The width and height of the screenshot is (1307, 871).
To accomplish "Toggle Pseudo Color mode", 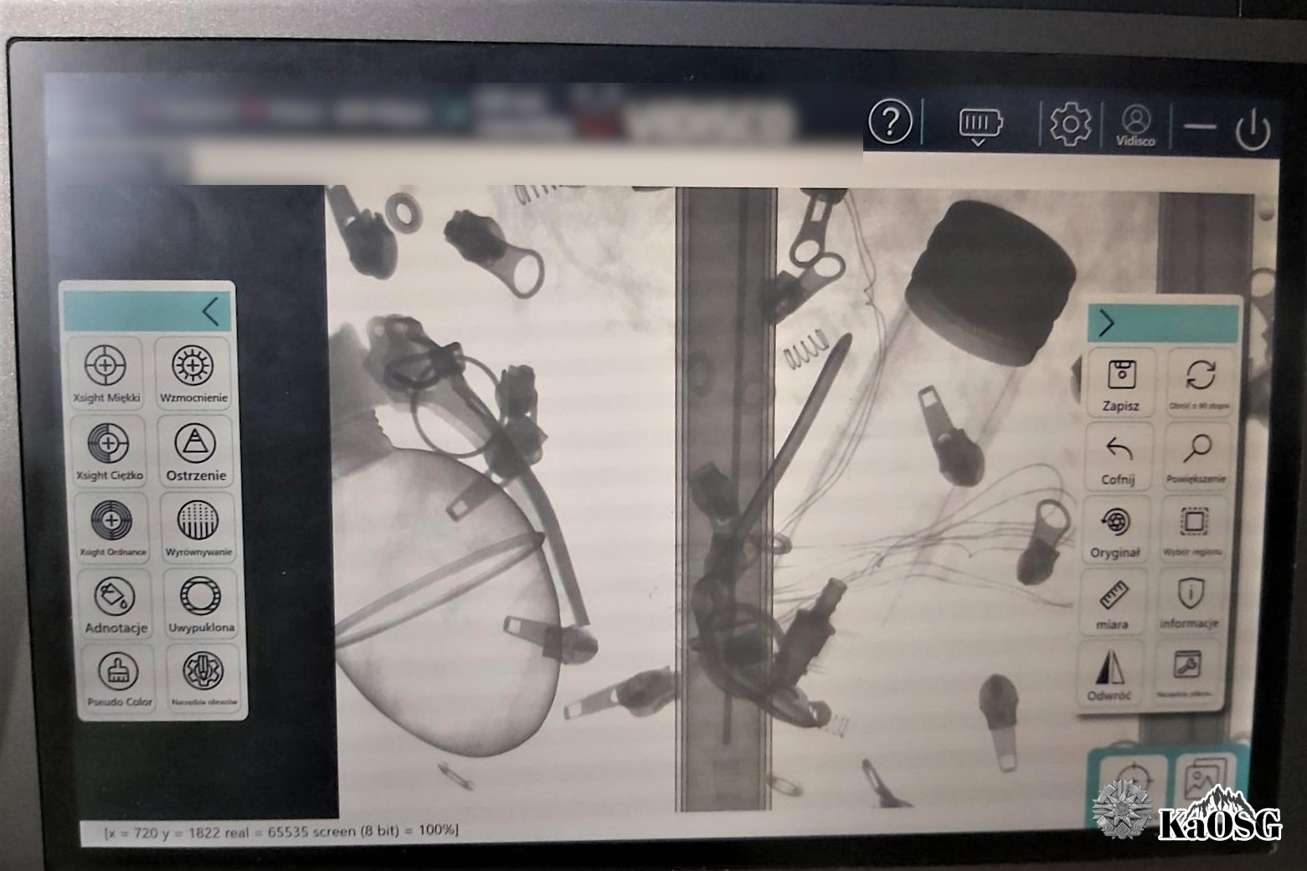I will [x=119, y=677].
